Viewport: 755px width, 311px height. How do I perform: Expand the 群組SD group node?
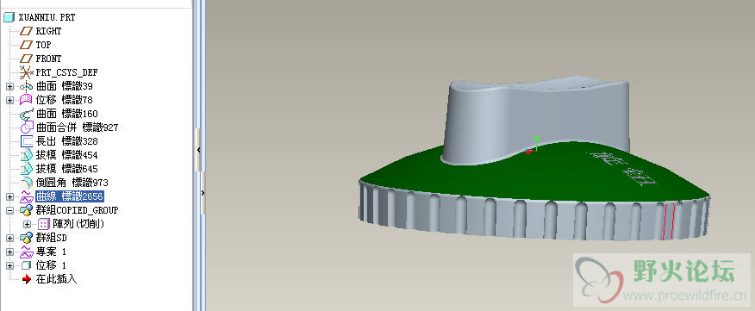click(9, 238)
